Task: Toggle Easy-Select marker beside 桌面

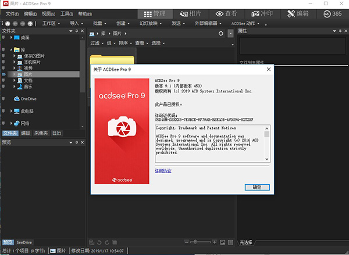Action: tap(3, 37)
